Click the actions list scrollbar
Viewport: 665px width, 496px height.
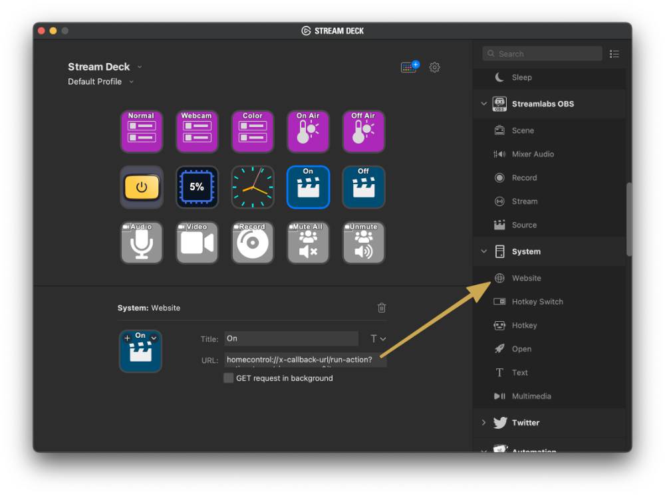click(x=629, y=219)
